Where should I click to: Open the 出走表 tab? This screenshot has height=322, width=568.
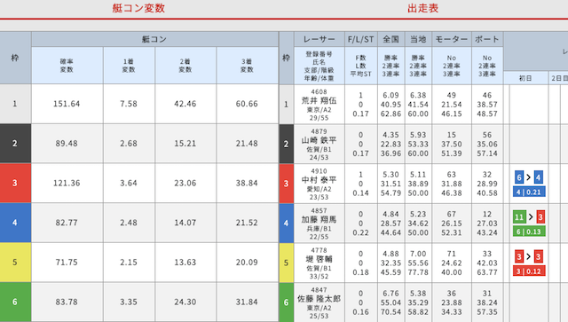click(x=422, y=8)
